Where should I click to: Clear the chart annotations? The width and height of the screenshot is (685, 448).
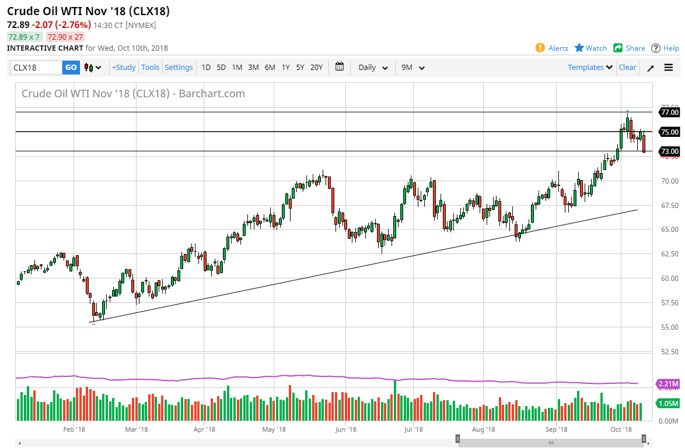627,67
